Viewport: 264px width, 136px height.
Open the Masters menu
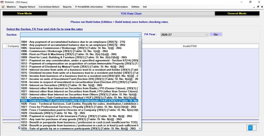click(11, 7)
